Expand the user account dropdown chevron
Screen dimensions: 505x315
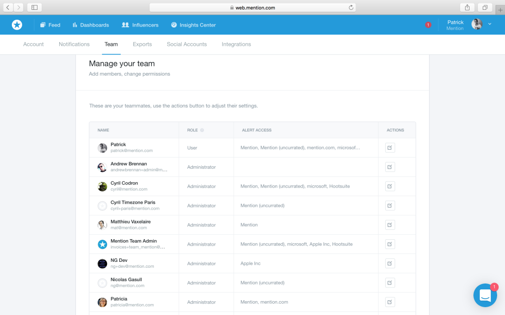click(x=490, y=24)
